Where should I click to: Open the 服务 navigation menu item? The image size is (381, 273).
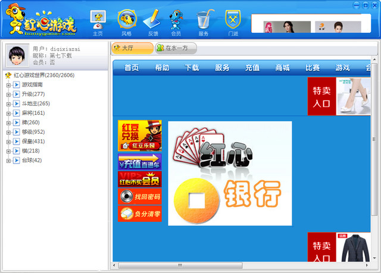[x=222, y=68]
